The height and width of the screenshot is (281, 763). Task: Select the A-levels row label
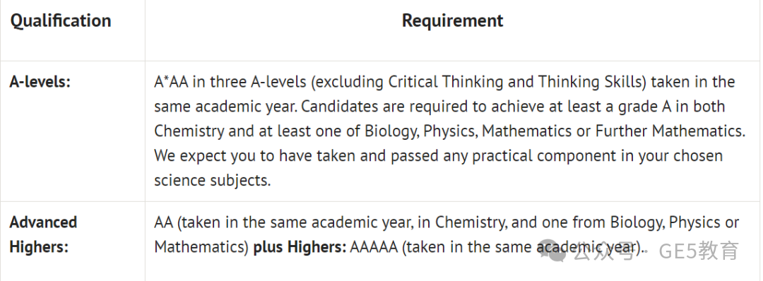(x=40, y=82)
